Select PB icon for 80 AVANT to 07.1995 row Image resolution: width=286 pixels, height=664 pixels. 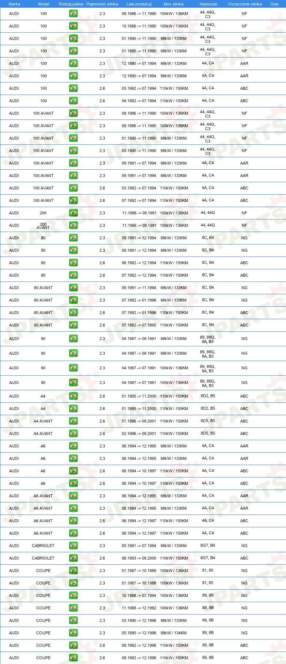click(73, 325)
